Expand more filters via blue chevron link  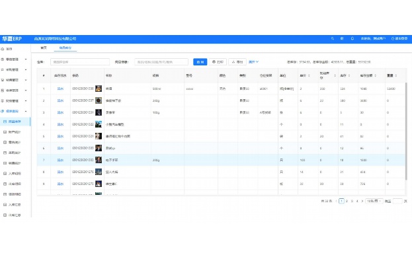click(253, 62)
